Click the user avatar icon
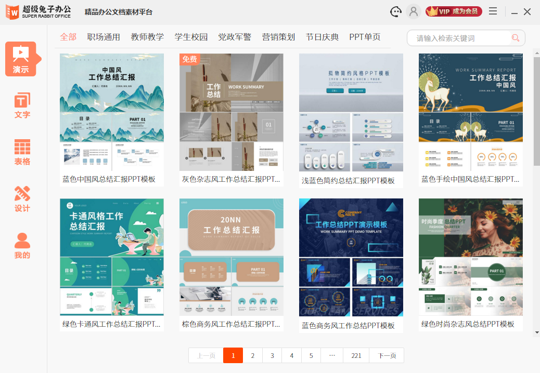The image size is (540, 373). 414,11
